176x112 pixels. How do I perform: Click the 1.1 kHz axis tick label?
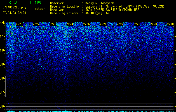pos(2,36)
